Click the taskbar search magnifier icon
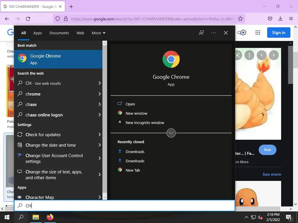This screenshot has width=298, height=223. (x=21, y=217)
